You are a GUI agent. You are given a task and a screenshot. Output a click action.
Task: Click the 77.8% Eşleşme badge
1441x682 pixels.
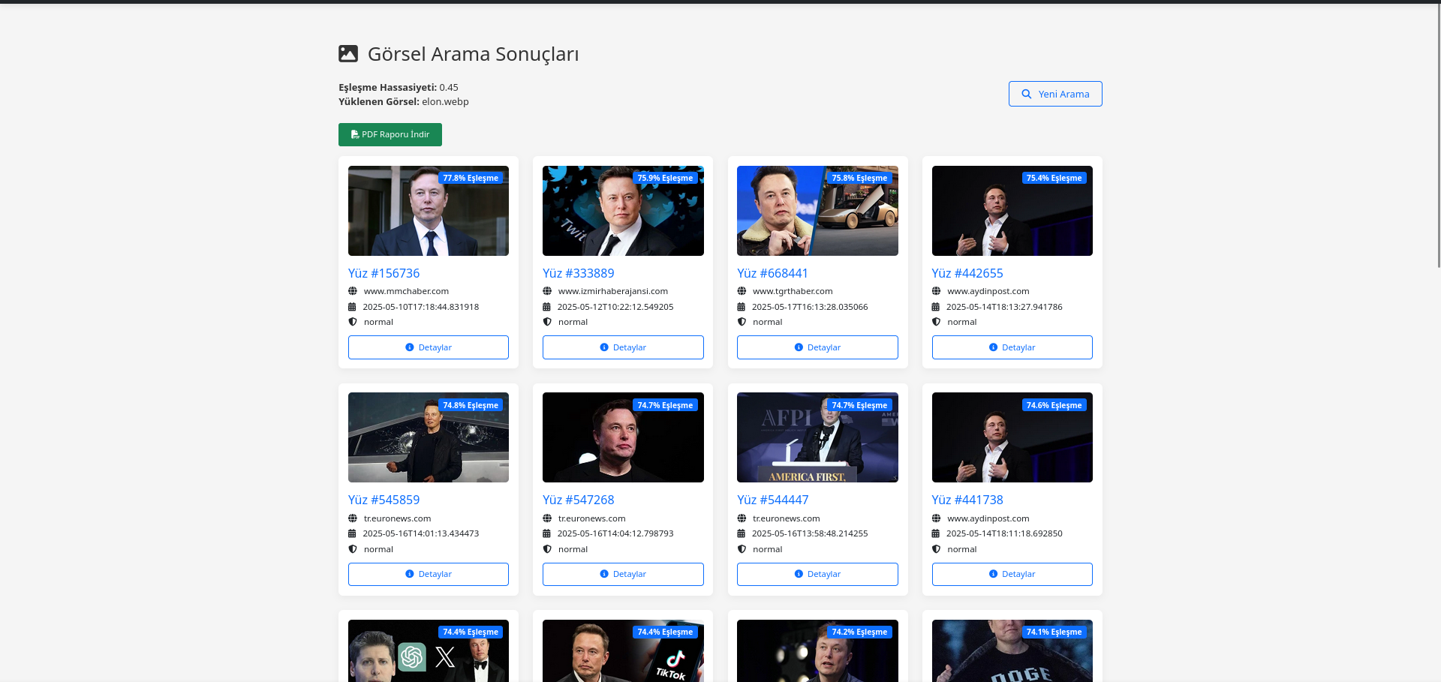471,178
